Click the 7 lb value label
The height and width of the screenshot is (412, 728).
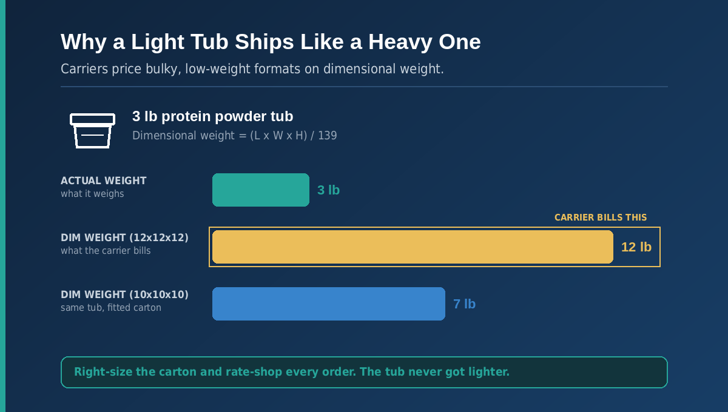(x=464, y=304)
